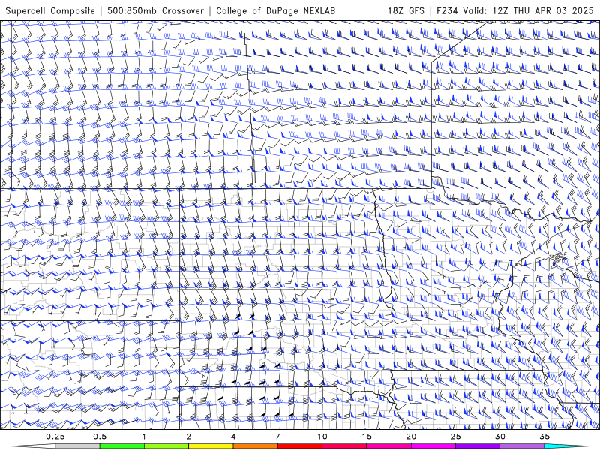The width and height of the screenshot is (600, 450).
Task: Click the "Supercell Composite" title text
Action: click(50, 10)
